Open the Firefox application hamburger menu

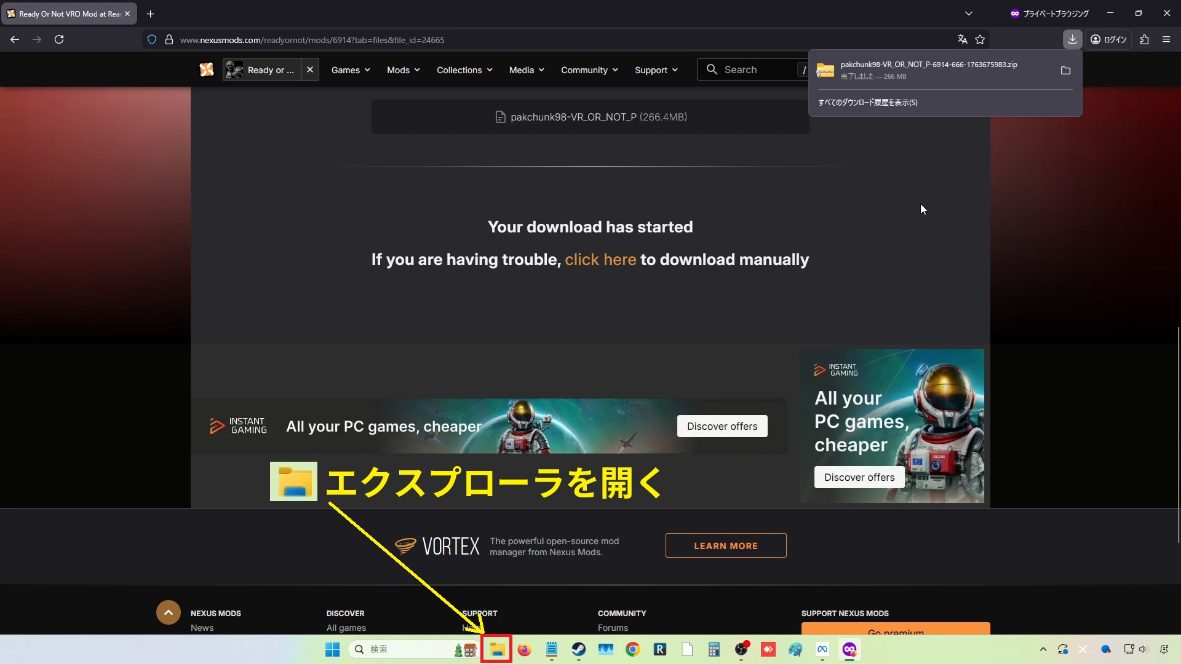1166,39
